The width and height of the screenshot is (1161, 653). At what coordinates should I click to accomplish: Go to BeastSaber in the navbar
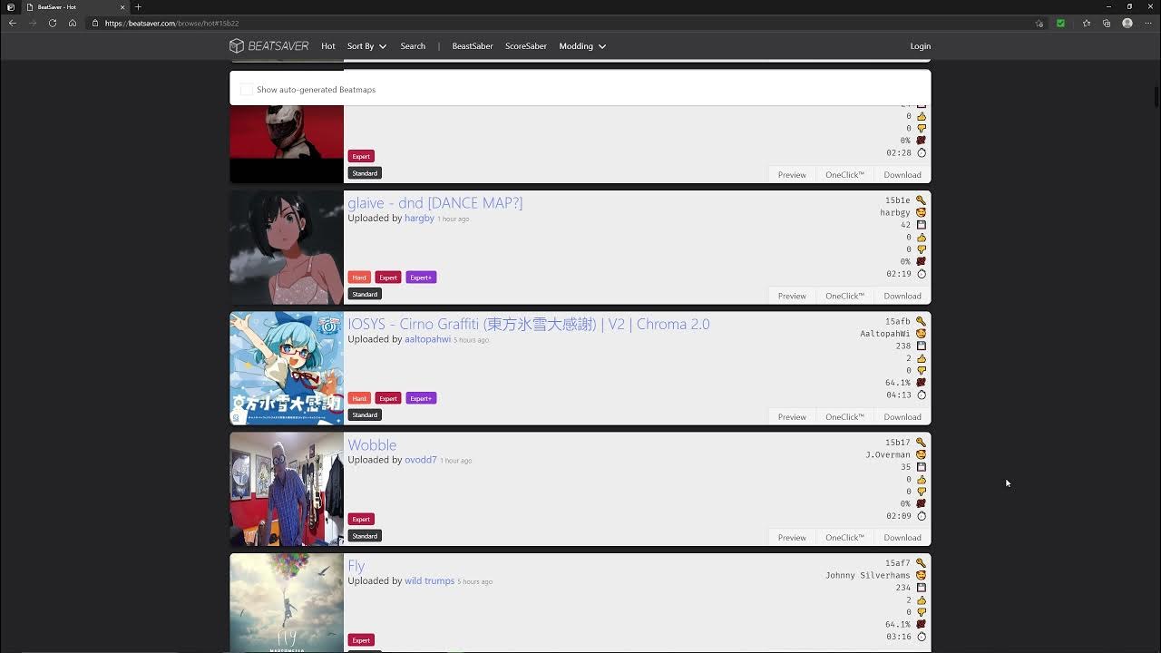tap(473, 46)
